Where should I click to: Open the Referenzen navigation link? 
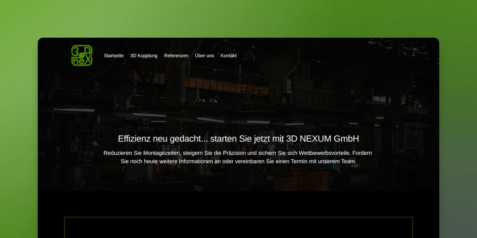point(176,56)
